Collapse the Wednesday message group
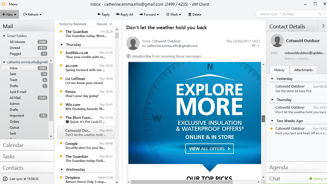This screenshot has width=327, height=184. [61, 170]
